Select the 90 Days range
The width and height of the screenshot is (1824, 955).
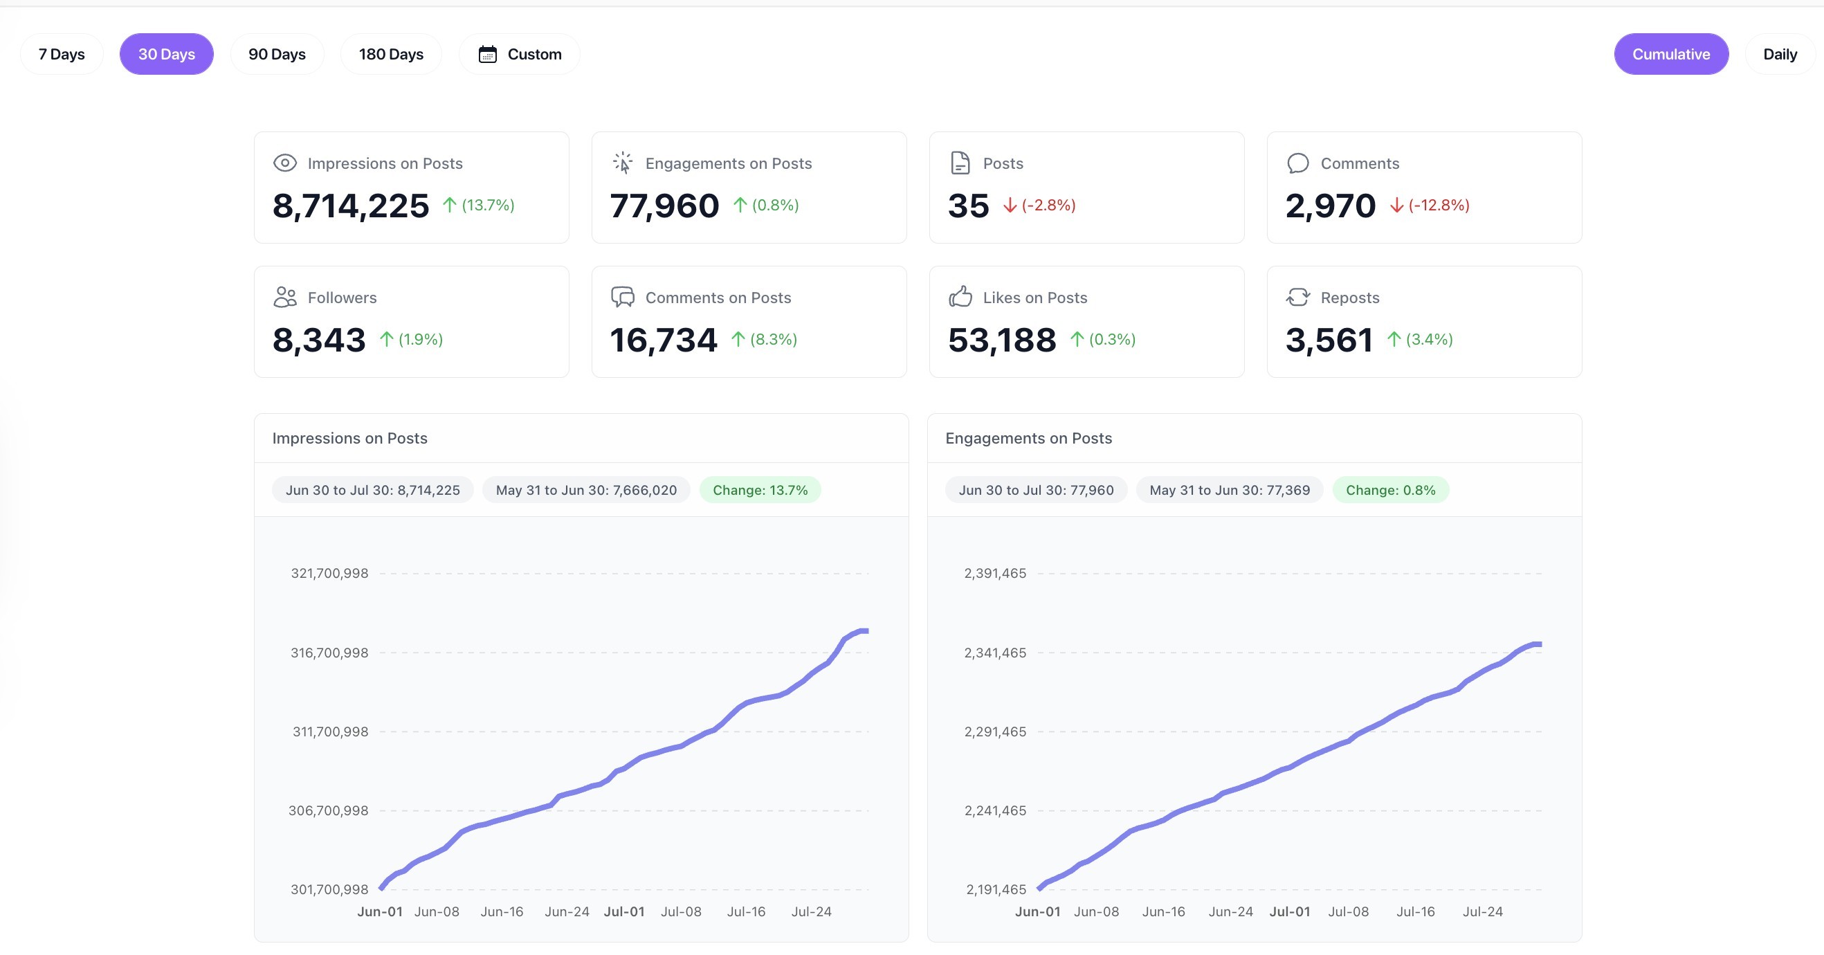(x=277, y=54)
